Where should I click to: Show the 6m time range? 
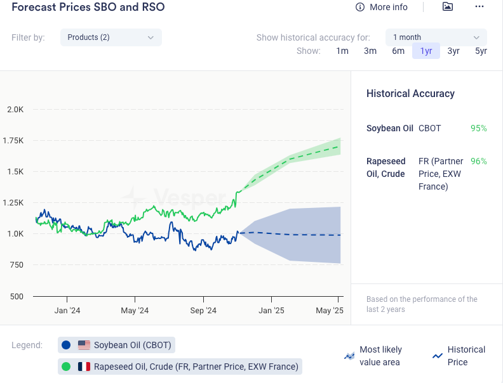pos(398,51)
